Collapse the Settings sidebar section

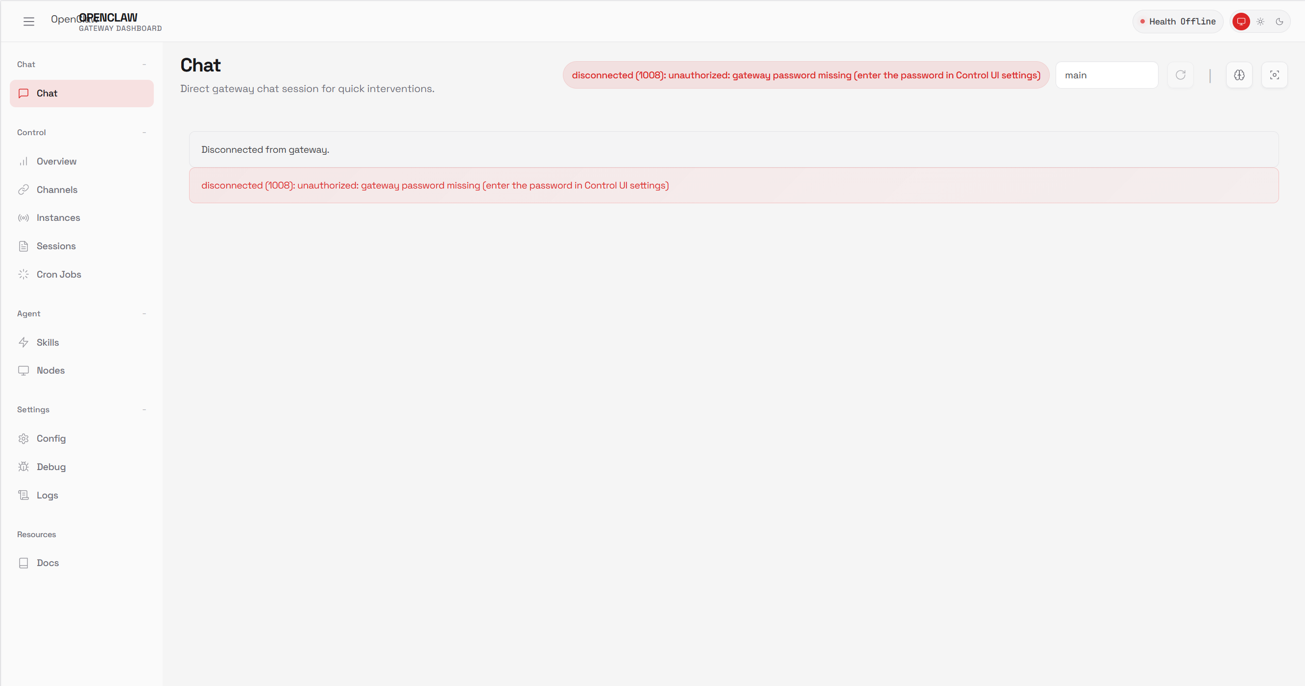point(145,409)
